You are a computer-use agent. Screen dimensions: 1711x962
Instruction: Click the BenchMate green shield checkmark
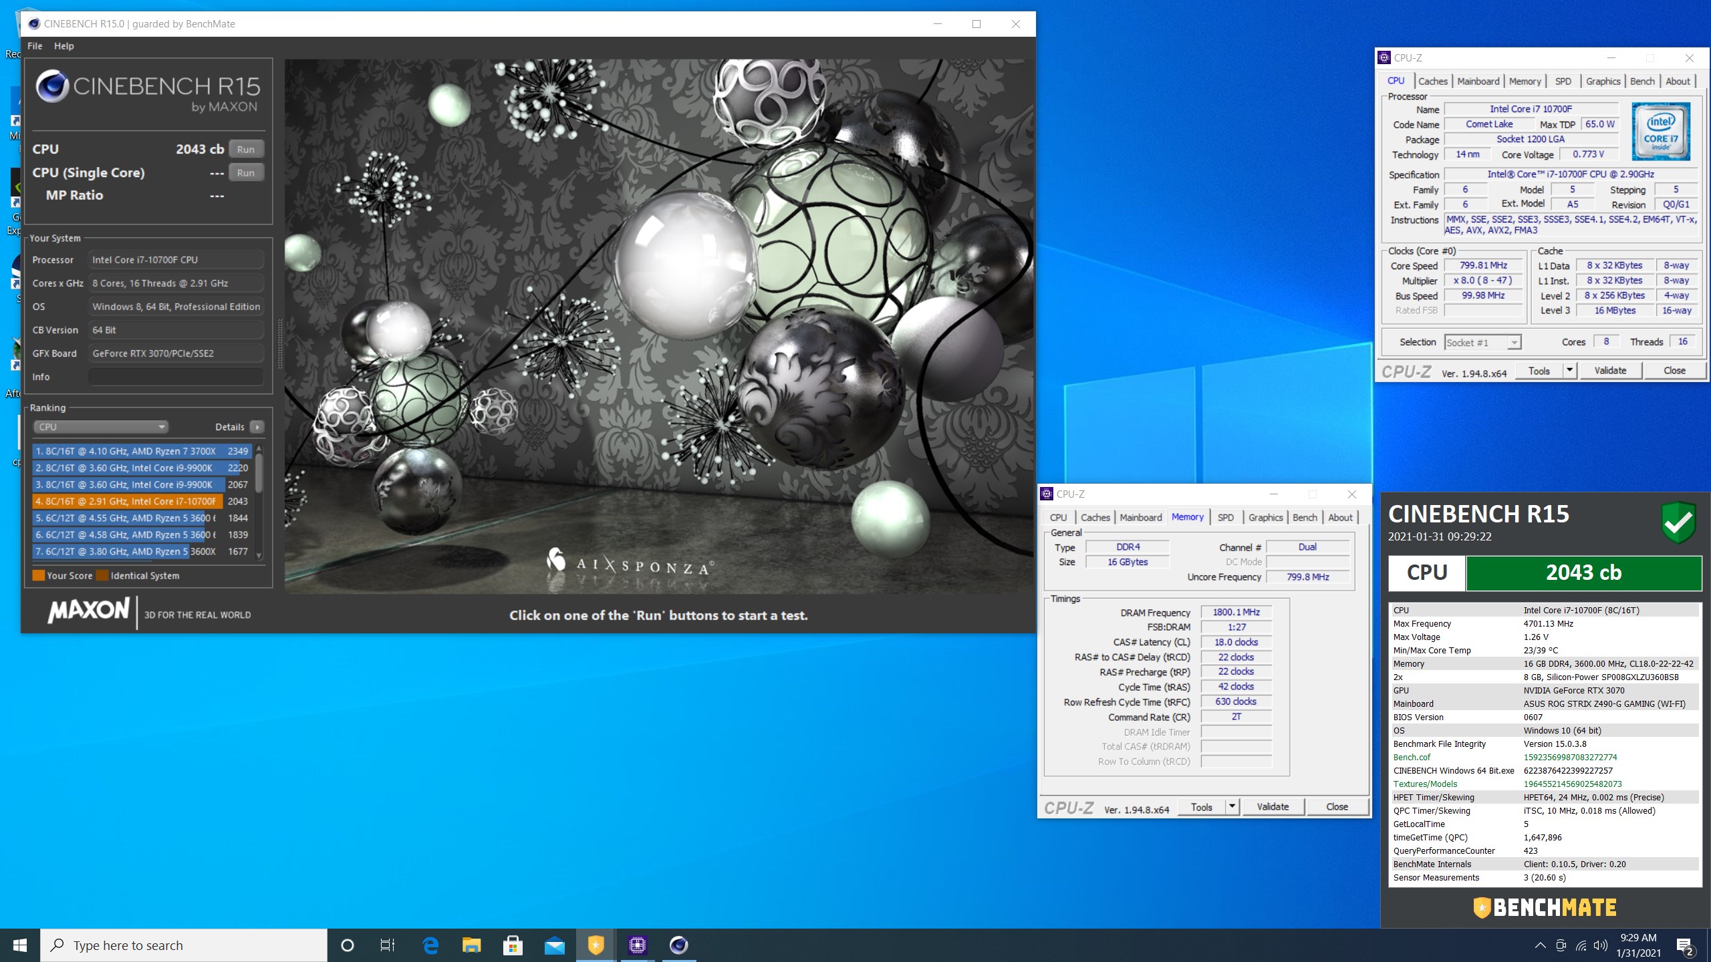(x=1678, y=522)
